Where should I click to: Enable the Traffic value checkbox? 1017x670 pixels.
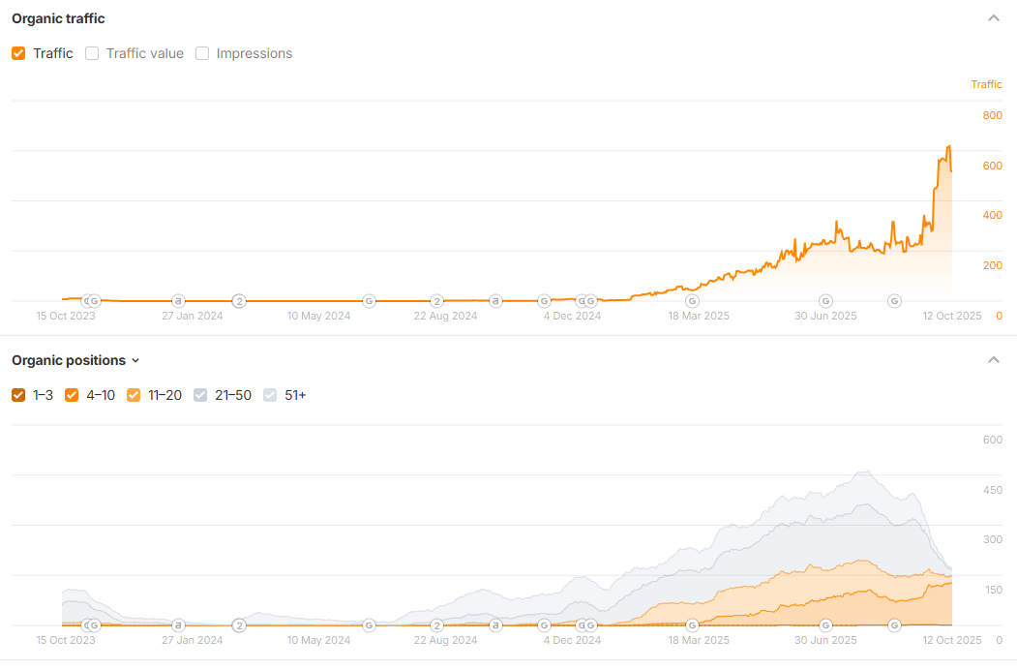(92, 53)
